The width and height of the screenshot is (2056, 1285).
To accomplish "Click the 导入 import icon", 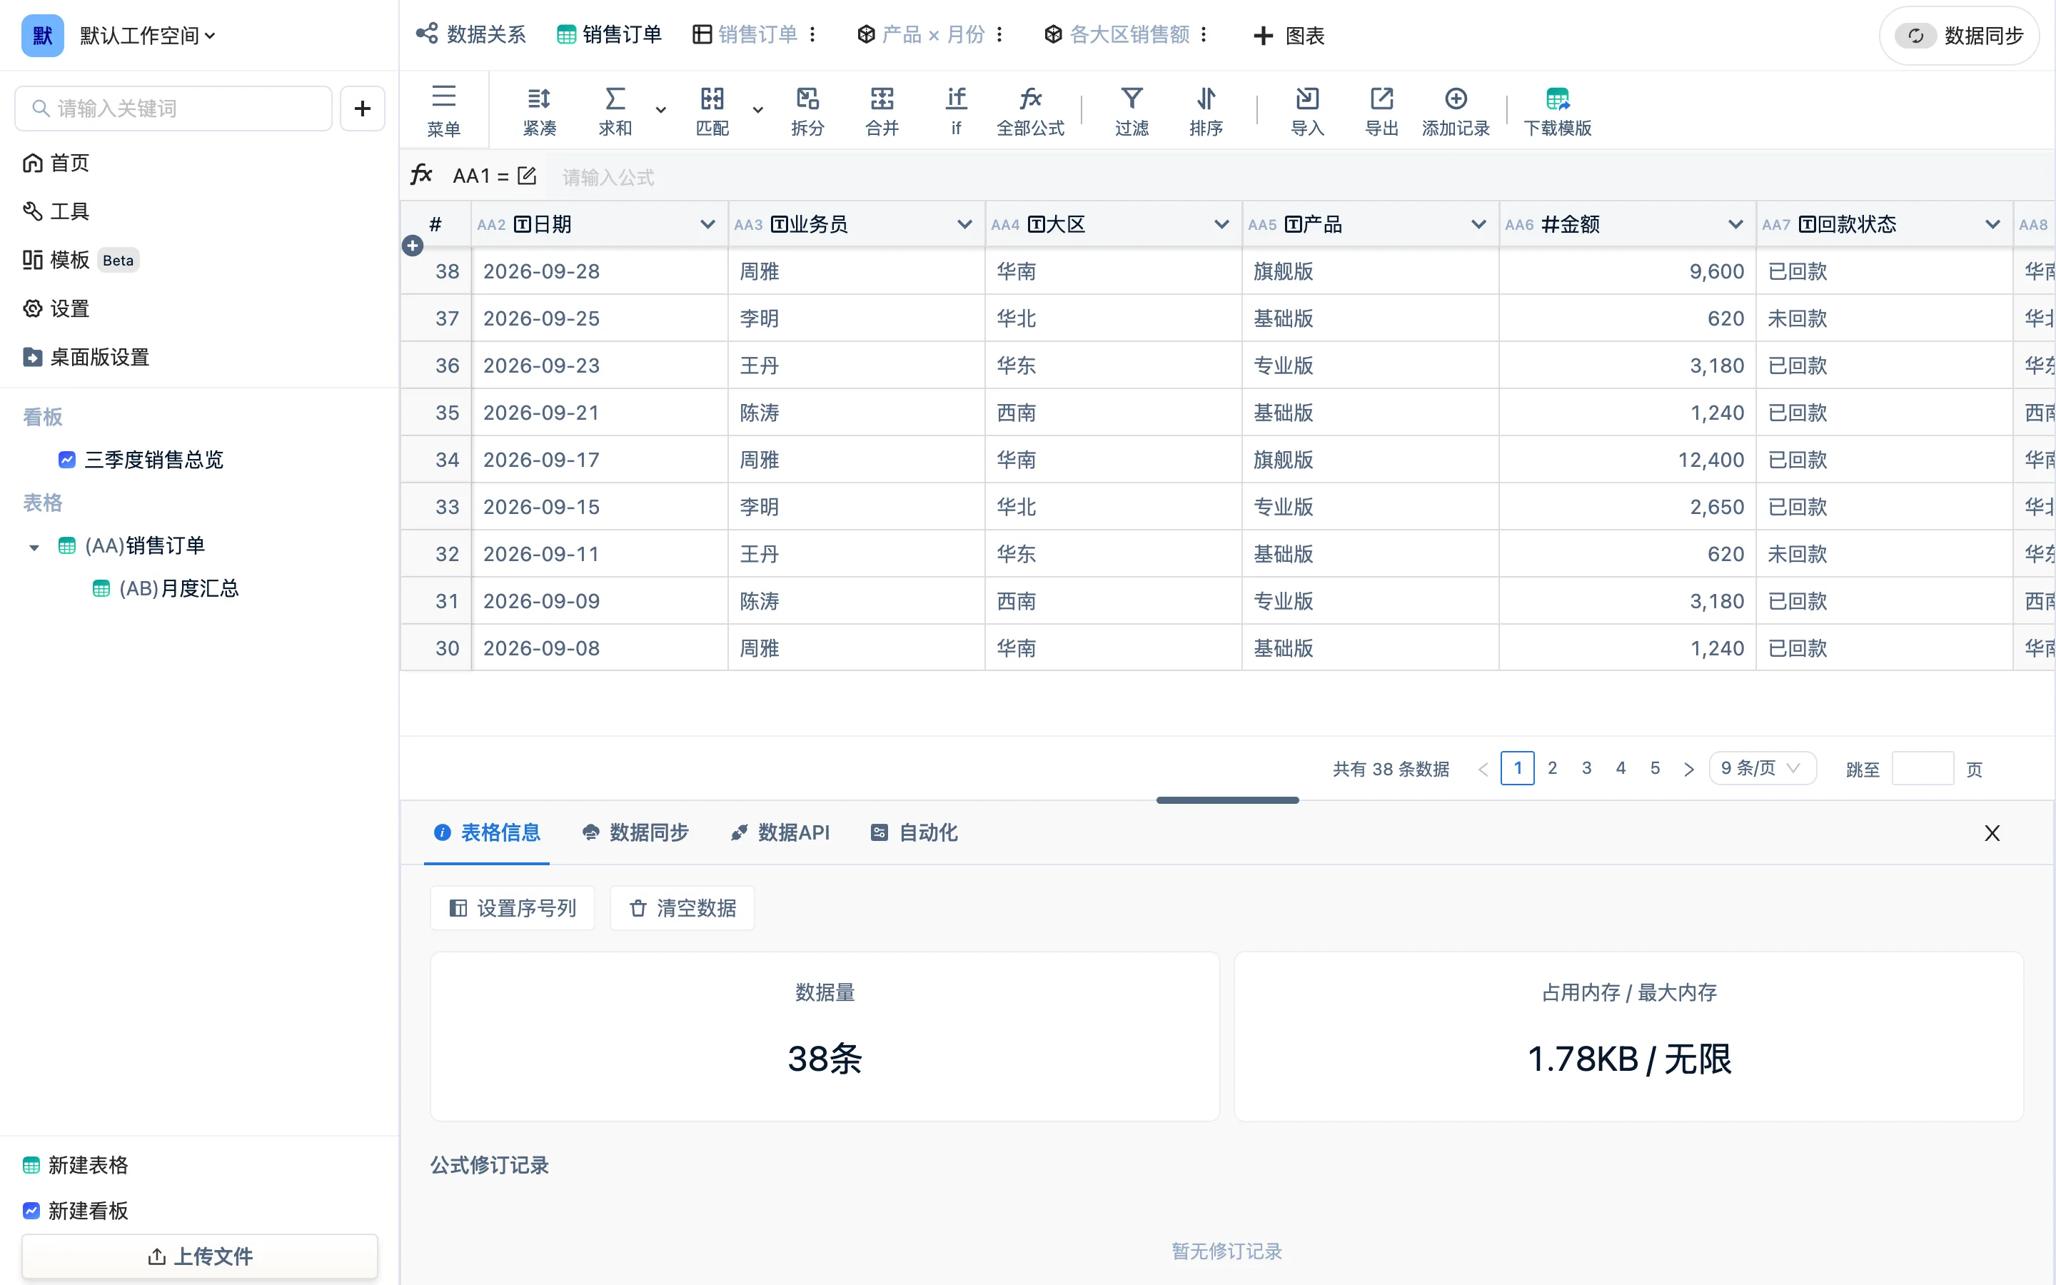I will [x=1306, y=99].
